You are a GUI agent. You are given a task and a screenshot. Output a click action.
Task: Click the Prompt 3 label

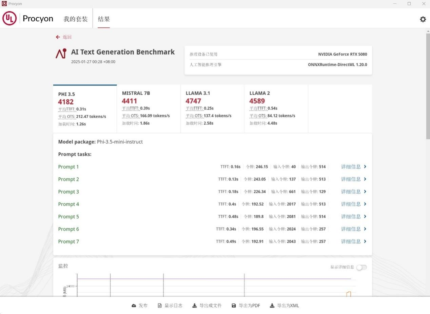(69, 192)
